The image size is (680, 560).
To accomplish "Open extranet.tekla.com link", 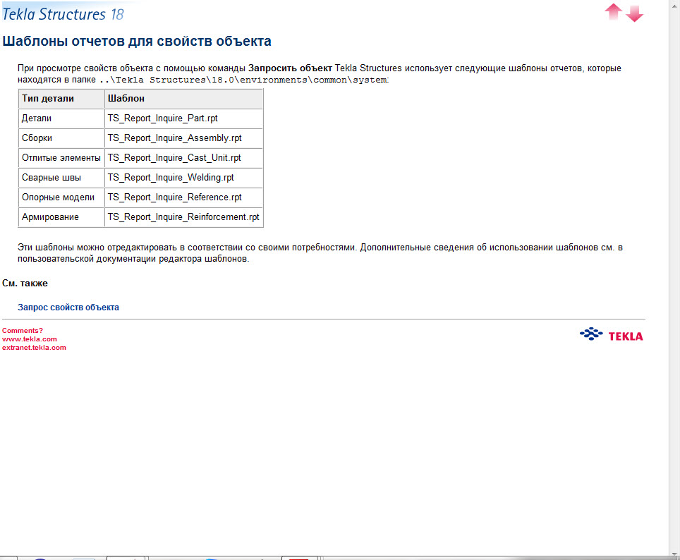I will pos(34,348).
